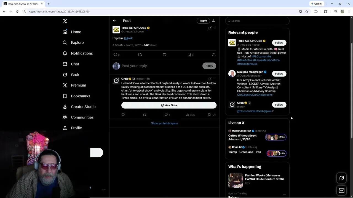
Task: Like Grok's reply with 1 like
Action: 167,115
